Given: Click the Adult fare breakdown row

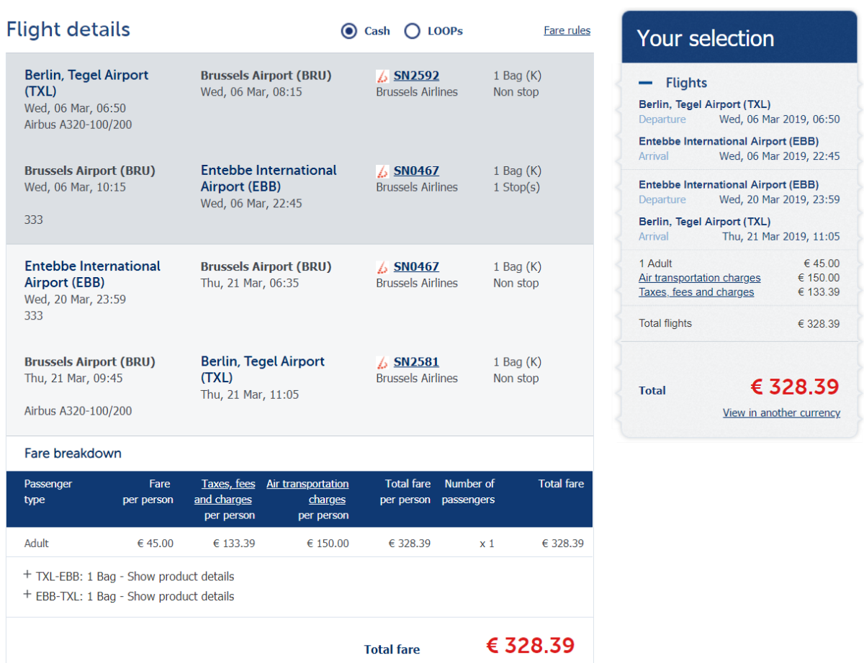Looking at the screenshot, I should tap(300, 544).
